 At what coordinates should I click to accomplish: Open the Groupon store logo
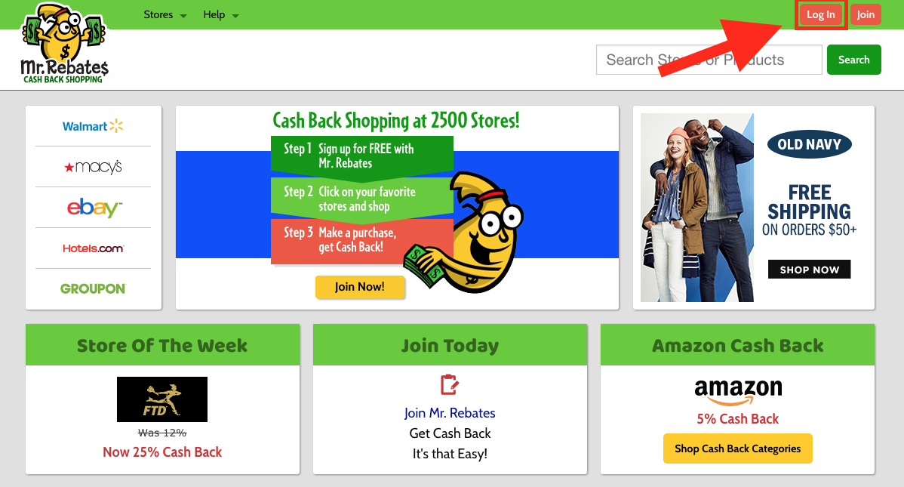pyautogui.click(x=93, y=288)
